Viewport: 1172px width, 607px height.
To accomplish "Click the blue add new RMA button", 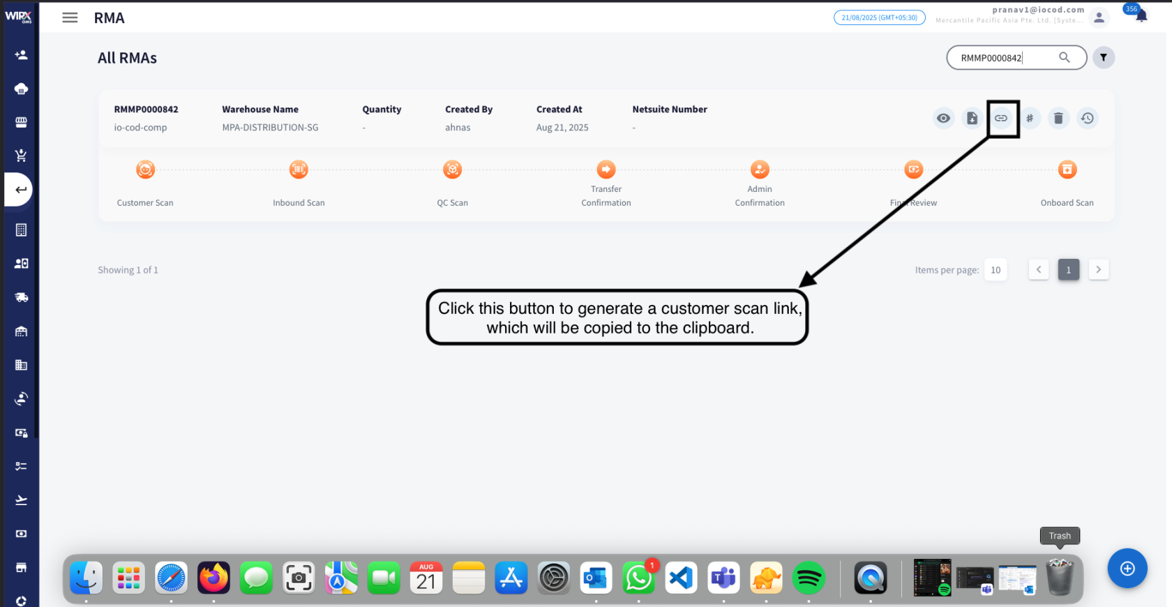I will (1127, 569).
